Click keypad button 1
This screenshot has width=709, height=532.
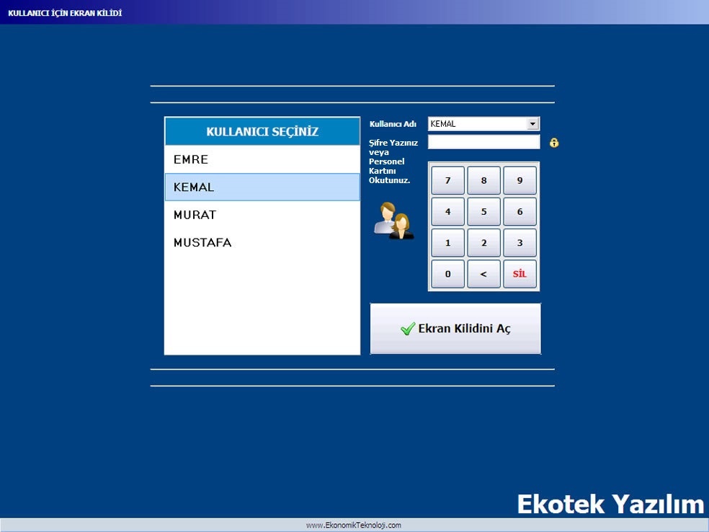(447, 242)
